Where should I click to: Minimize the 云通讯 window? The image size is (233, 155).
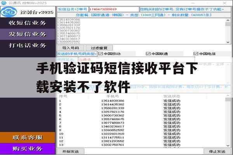[x=193, y=3]
